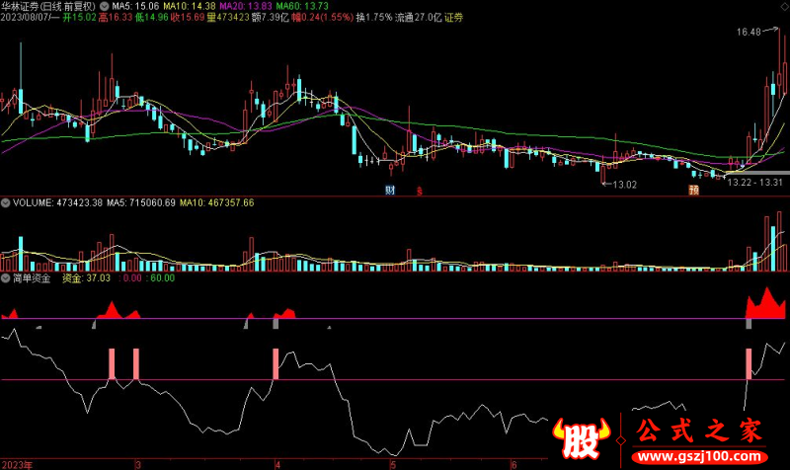
Task: Click the 13.22 - 13.31 gap label
Action: (x=753, y=183)
